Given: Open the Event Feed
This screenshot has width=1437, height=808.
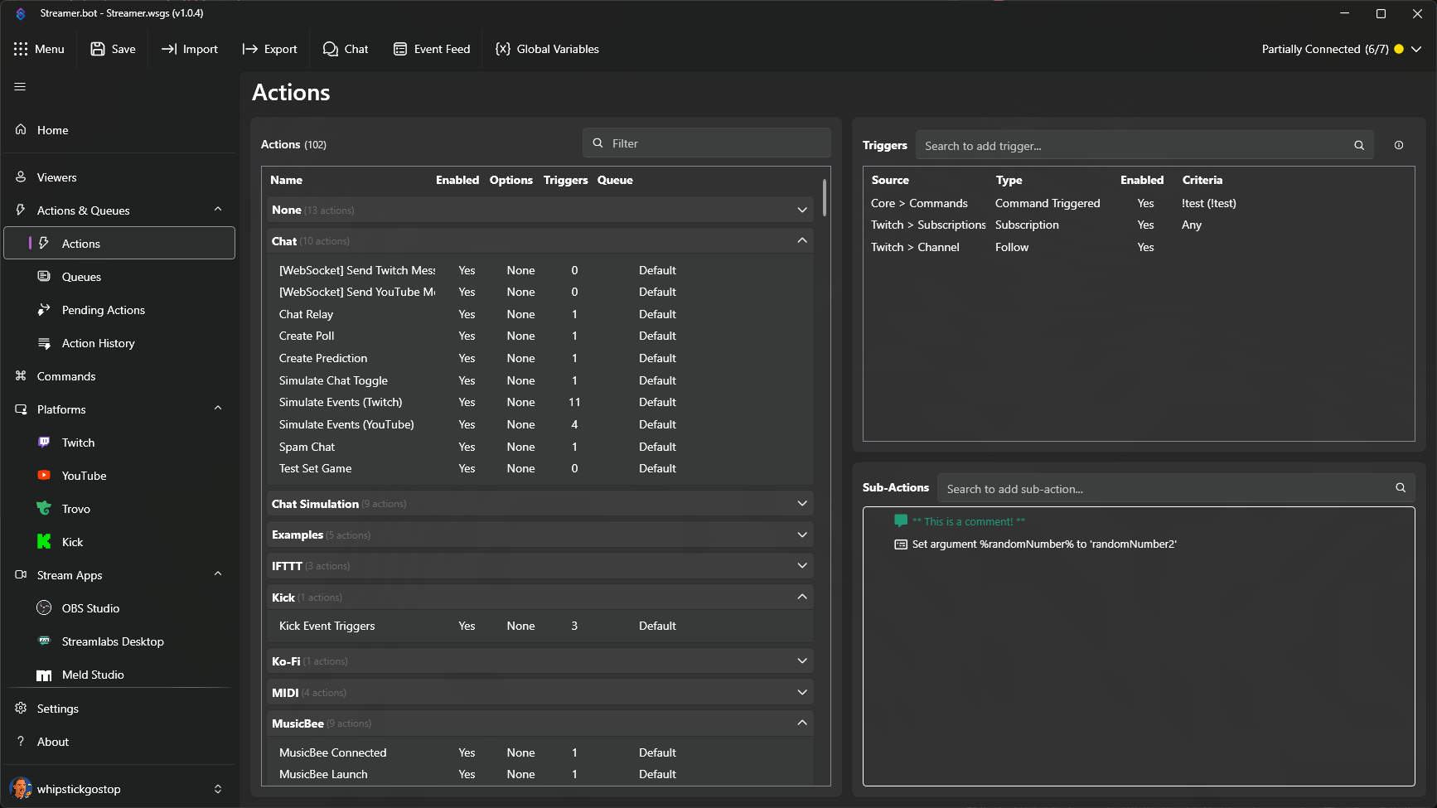Looking at the screenshot, I should click(x=431, y=49).
